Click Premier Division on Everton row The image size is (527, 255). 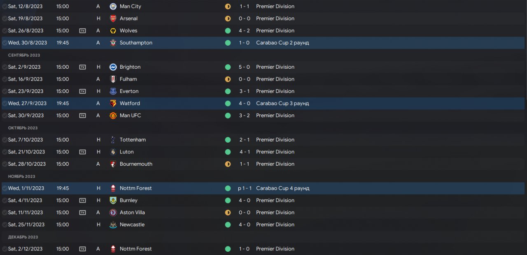pos(275,91)
